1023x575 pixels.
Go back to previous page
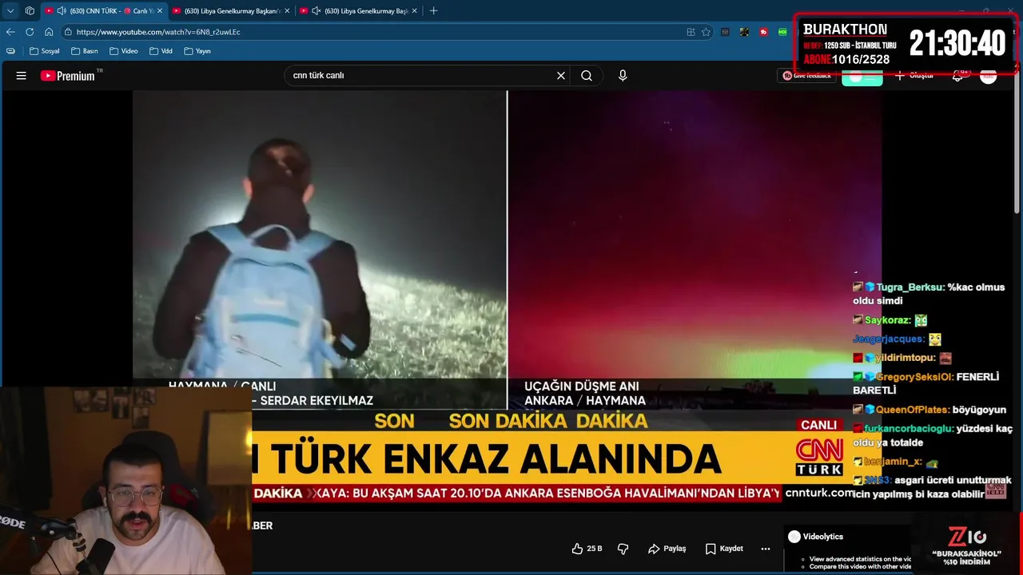click(10, 32)
